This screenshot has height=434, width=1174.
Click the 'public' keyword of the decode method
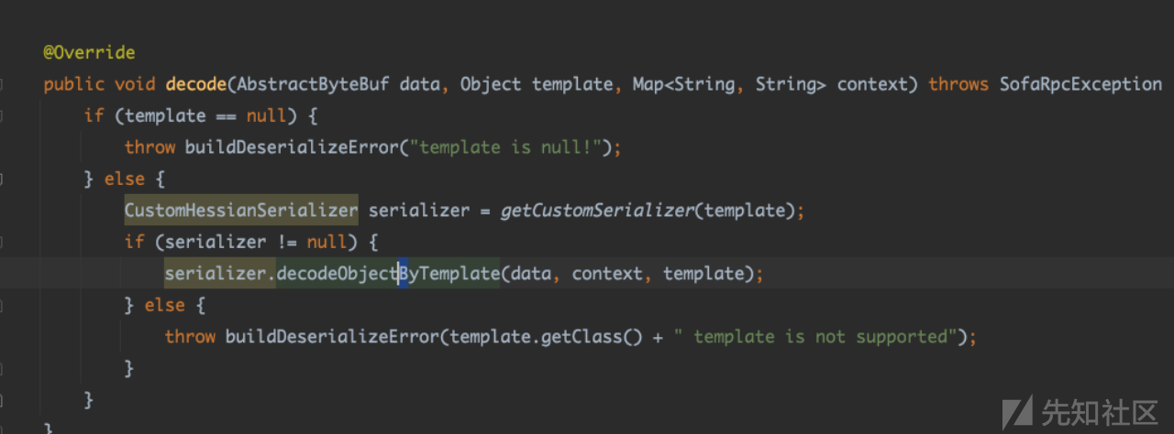74,84
